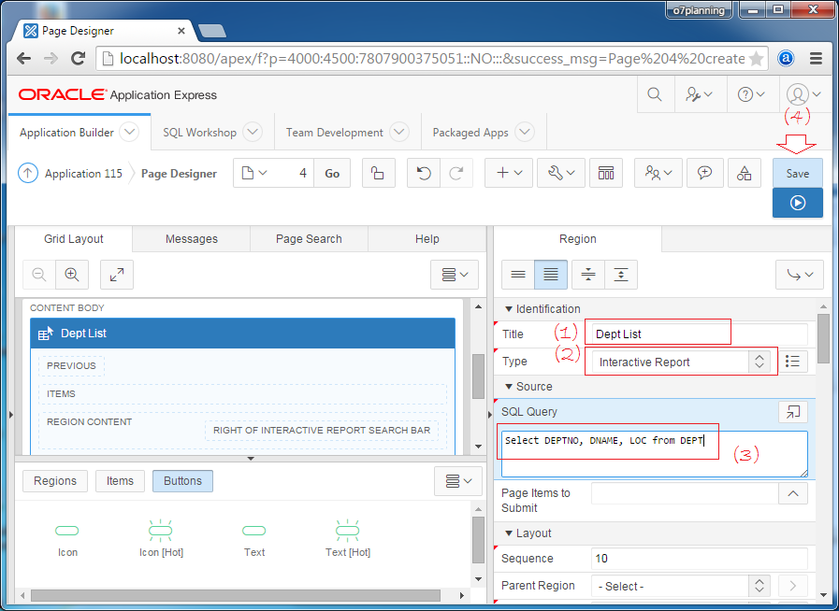Open the SQL Query code editor

pos(793,412)
